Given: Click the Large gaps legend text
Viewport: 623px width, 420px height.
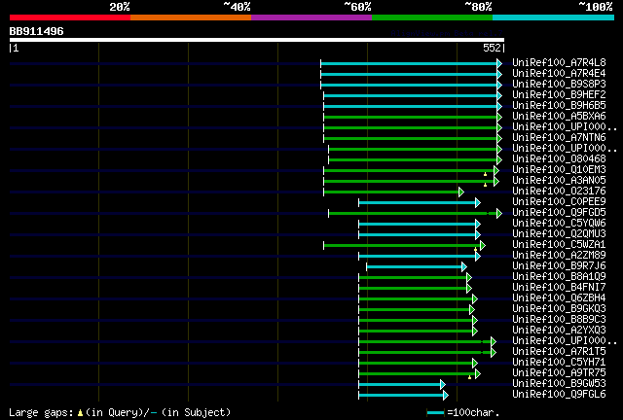Looking at the screenshot, I should [120, 412].
